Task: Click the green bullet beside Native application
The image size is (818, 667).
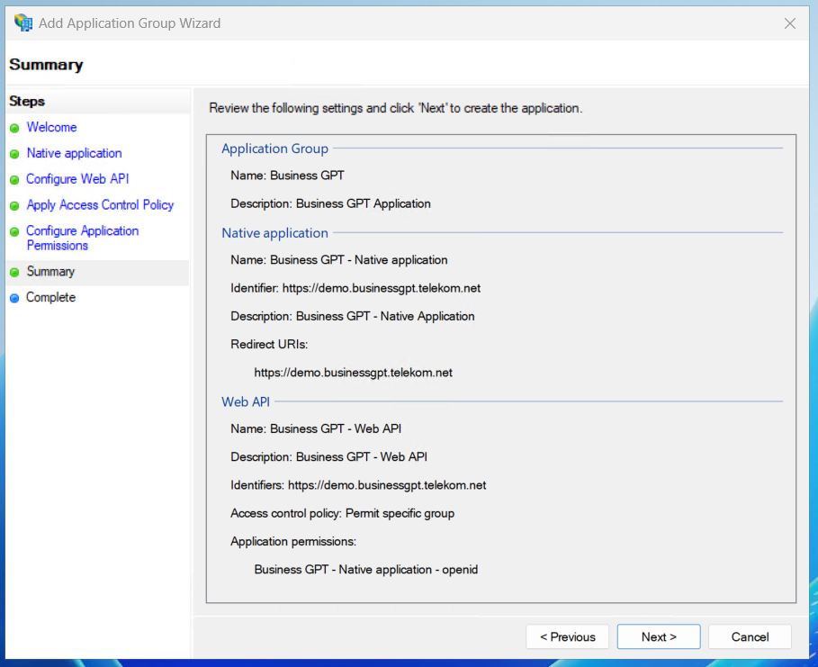Action: coord(14,154)
